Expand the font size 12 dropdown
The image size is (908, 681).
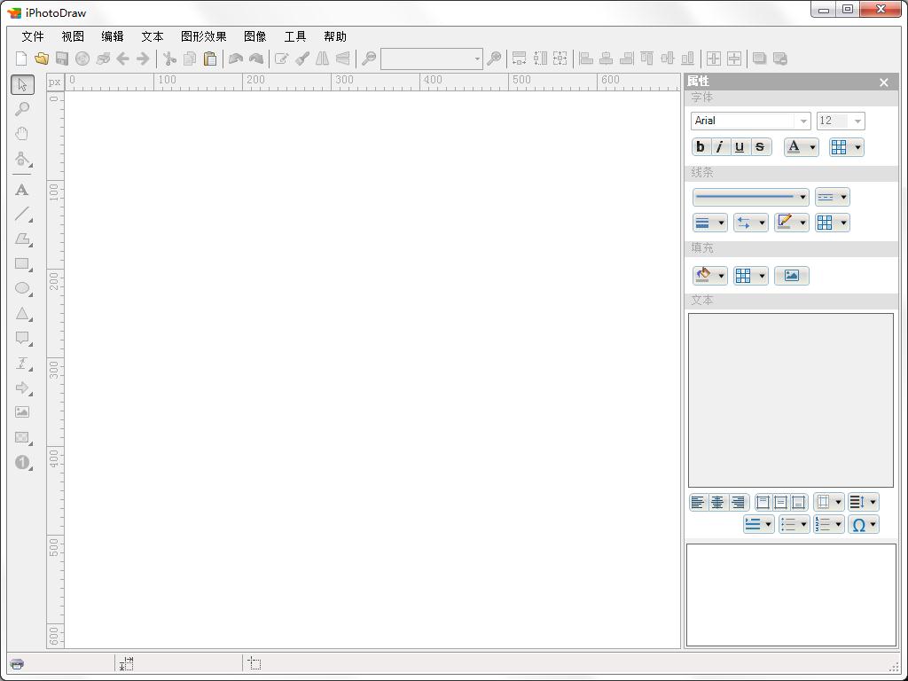point(840,121)
